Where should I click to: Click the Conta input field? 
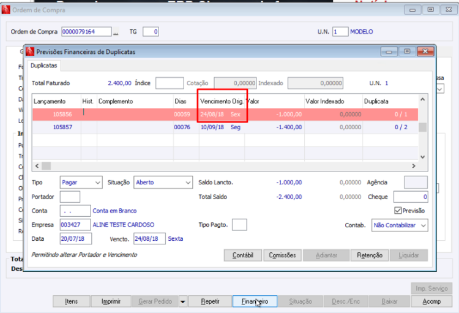click(75, 211)
